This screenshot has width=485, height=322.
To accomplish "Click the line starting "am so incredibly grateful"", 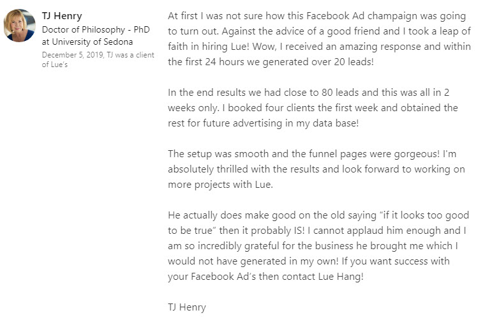I will coord(313,246).
